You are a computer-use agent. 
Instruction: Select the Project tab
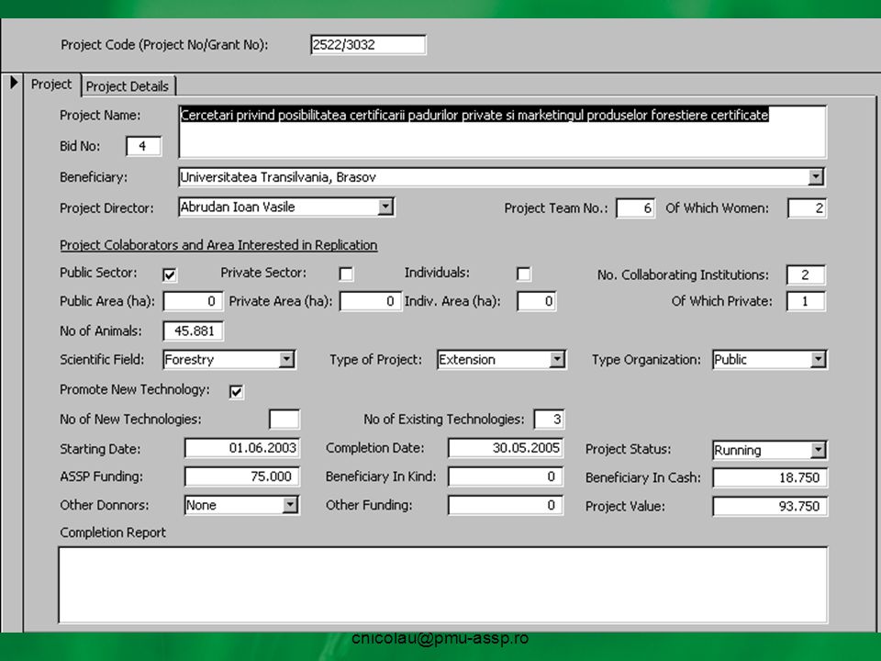(51, 84)
